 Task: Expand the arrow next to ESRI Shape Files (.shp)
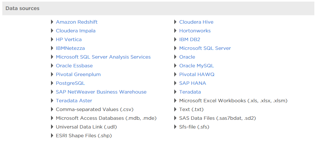tap(52, 136)
